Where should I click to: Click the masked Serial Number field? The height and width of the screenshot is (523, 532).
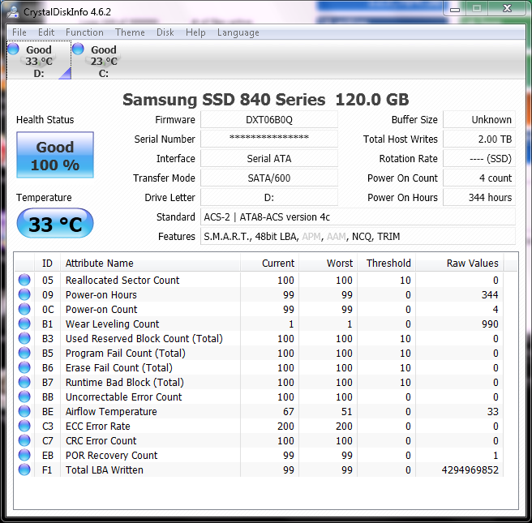[x=269, y=139]
